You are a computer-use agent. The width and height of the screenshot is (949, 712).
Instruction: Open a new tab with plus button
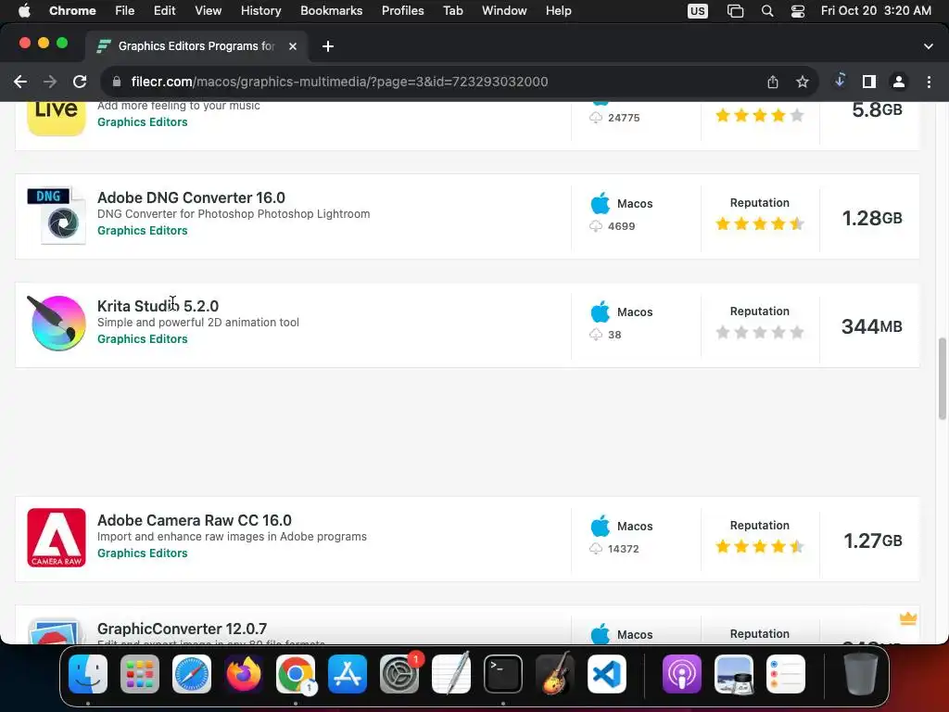click(328, 46)
